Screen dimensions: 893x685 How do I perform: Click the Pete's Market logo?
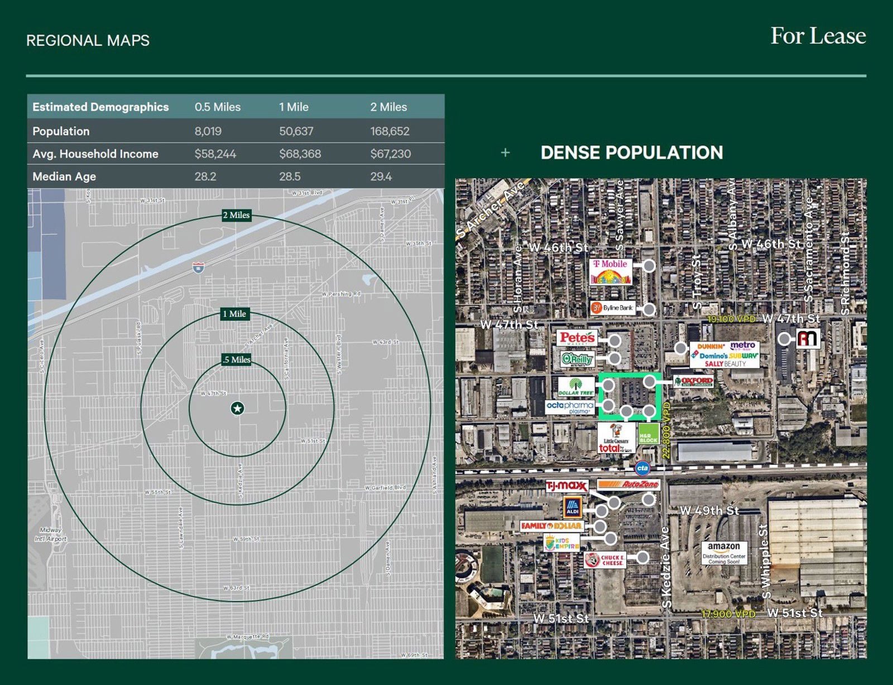click(577, 337)
